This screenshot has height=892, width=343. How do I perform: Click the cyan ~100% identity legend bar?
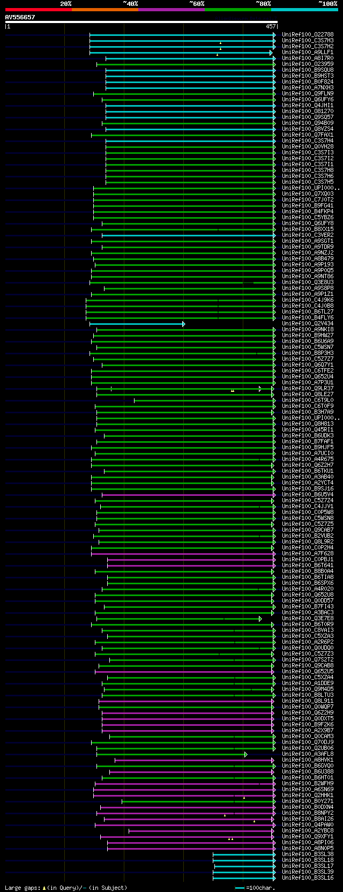pos(304,10)
